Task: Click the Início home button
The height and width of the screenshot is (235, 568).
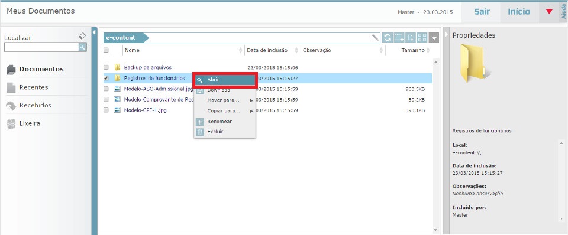Action: [519, 12]
